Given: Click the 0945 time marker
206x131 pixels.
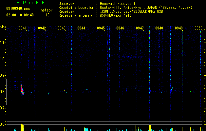Looking at the screenshot, I should (x=101, y=28).
